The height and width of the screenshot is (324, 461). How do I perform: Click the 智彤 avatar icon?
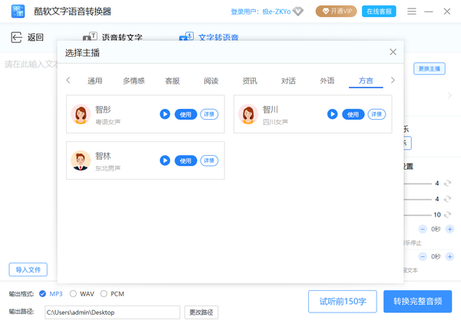click(81, 114)
